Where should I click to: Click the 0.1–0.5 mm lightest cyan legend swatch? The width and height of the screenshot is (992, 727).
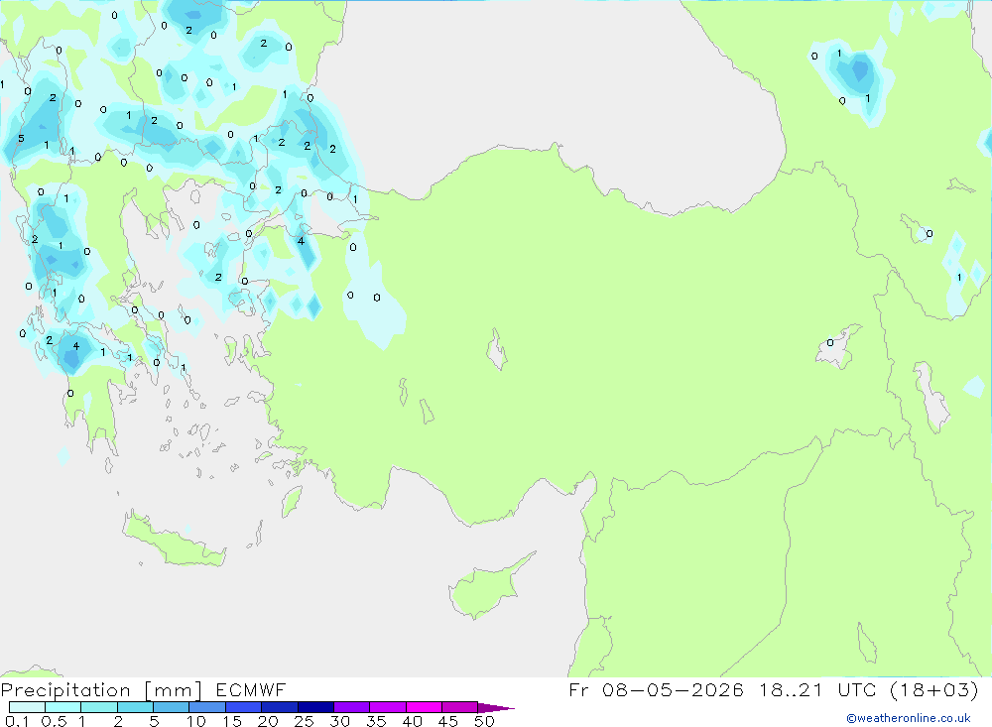27,707
